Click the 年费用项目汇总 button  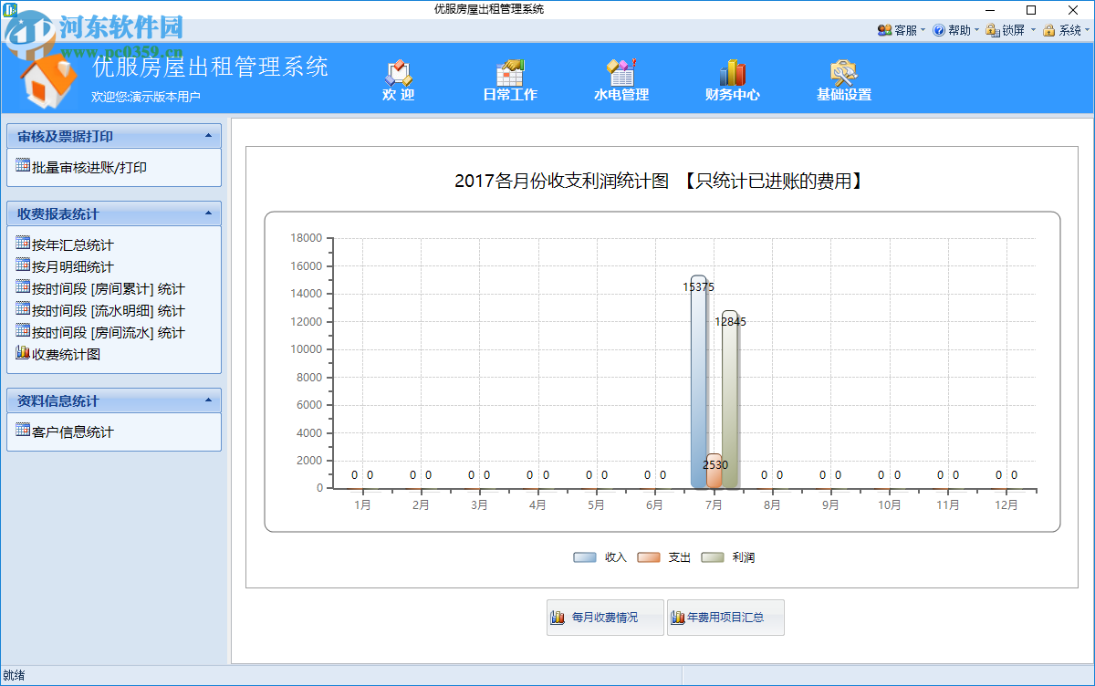click(725, 618)
